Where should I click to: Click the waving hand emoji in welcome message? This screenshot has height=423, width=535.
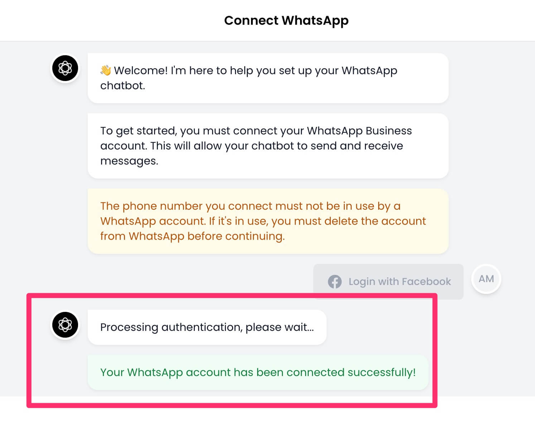(106, 70)
